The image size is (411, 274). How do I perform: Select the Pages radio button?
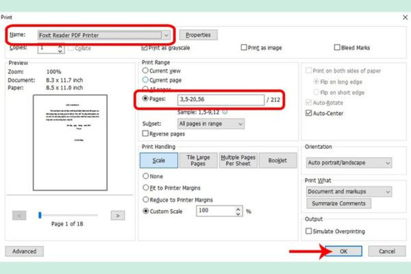pyautogui.click(x=145, y=99)
